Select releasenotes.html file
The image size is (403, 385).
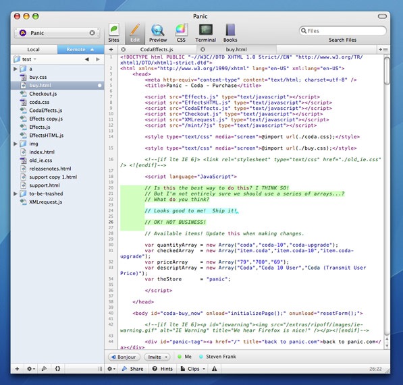click(57, 169)
